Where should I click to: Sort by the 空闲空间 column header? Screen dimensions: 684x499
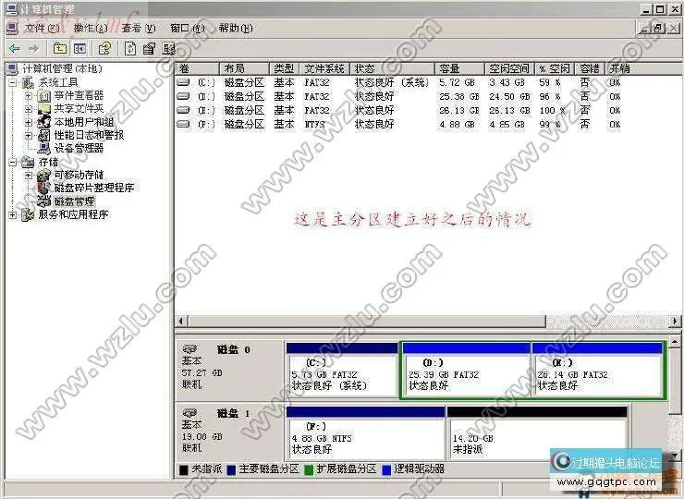pyautogui.click(x=509, y=68)
